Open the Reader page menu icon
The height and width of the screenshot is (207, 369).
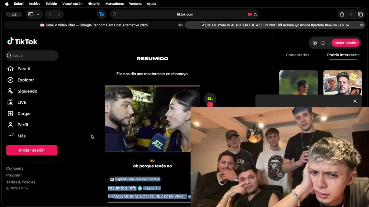point(114,14)
